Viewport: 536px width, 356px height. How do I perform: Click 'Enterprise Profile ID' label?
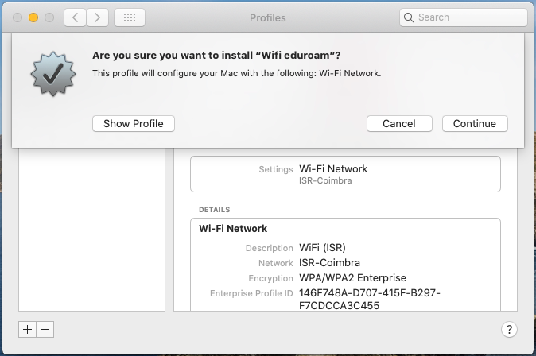(x=251, y=293)
